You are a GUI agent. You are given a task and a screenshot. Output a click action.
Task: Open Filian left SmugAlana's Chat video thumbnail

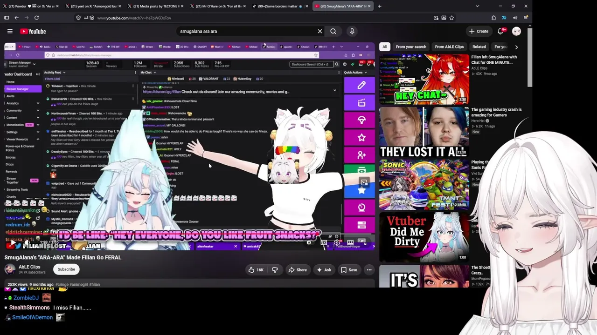tap(424, 79)
